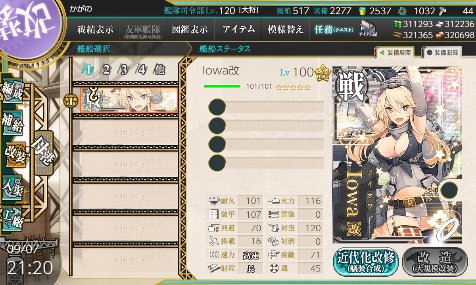Switch to fleet 2 tab
476x285 pixels.
coord(106,70)
